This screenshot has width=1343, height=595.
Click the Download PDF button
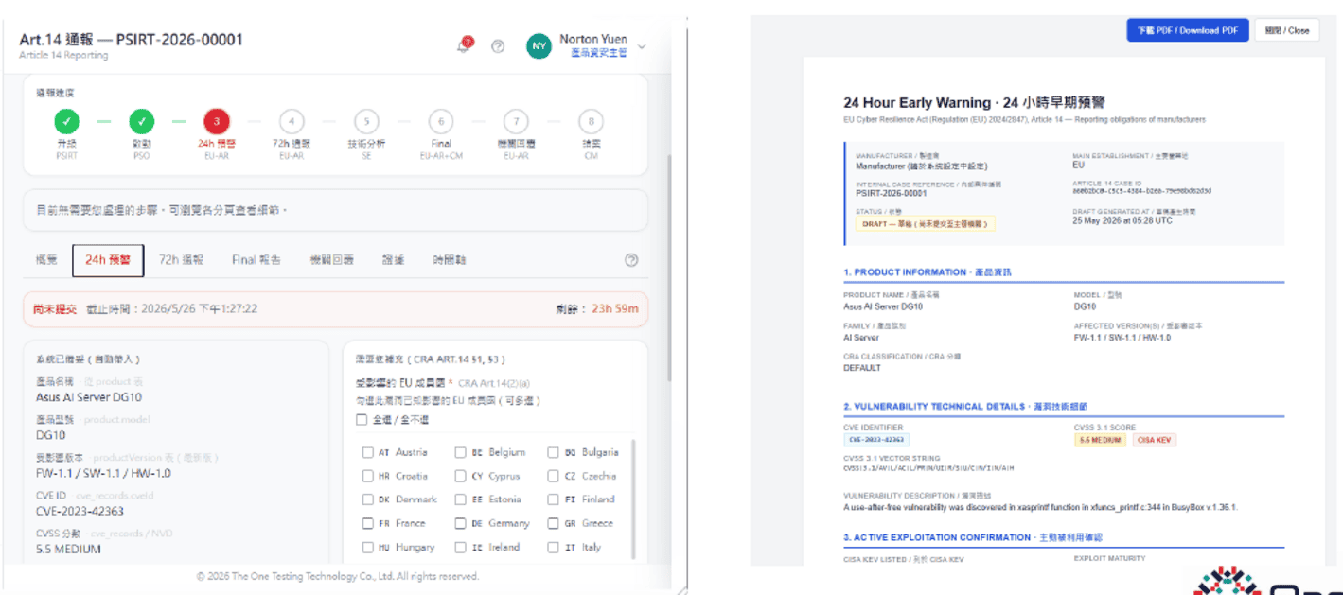click(x=1187, y=30)
